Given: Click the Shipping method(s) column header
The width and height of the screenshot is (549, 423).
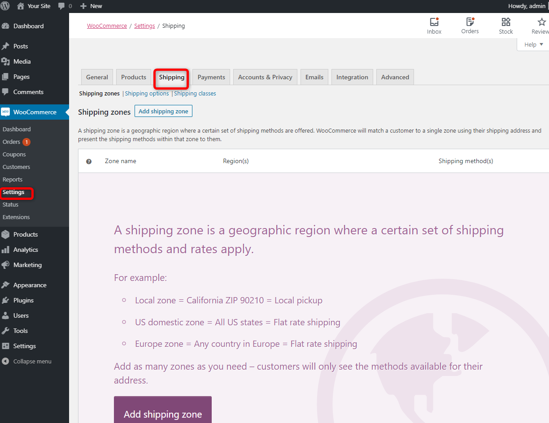Looking at the screenshot, I should point(466,161).
